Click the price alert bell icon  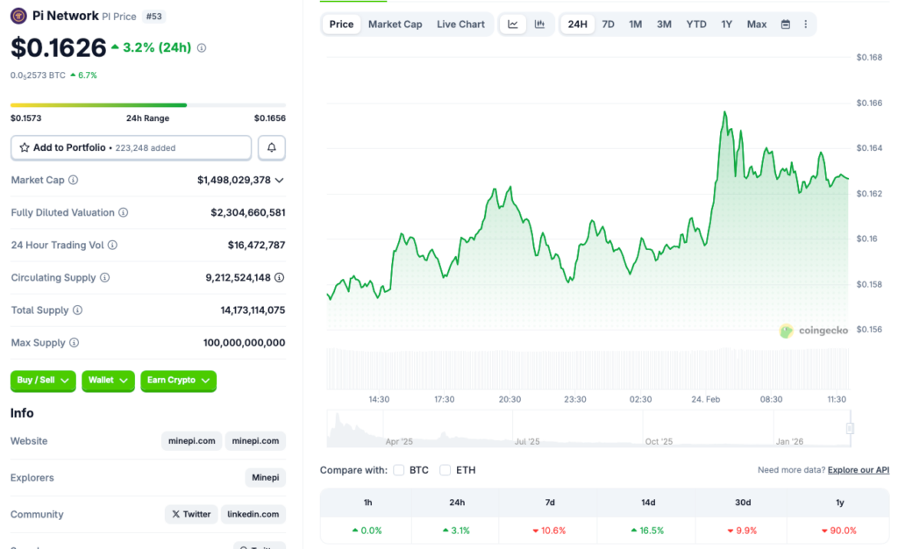(x=272, y=147)
